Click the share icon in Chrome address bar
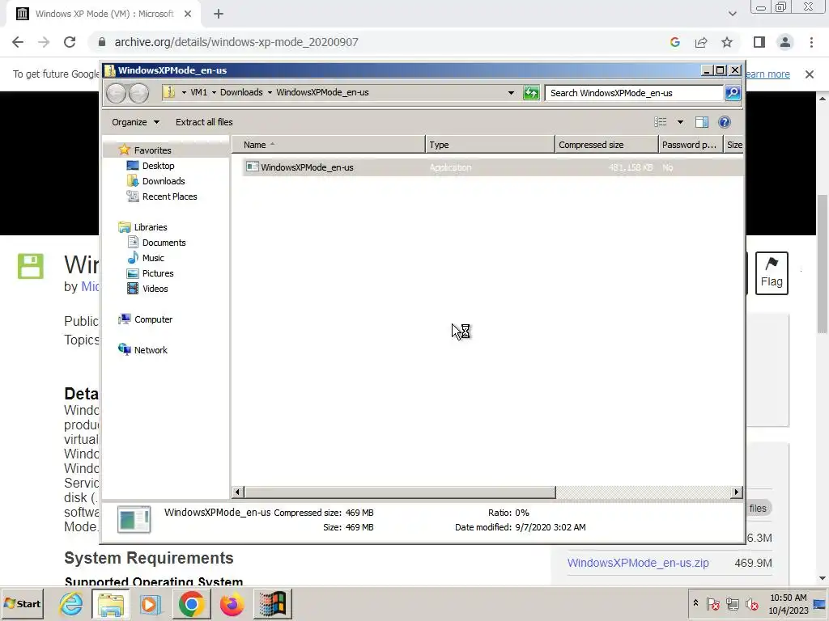Viewport: 829px width, 621px height. click(x=701, y=42)
